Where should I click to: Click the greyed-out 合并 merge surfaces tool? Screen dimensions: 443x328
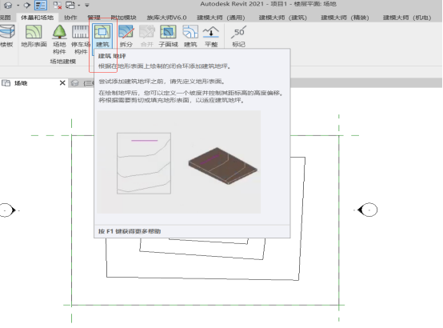point(147,36)
